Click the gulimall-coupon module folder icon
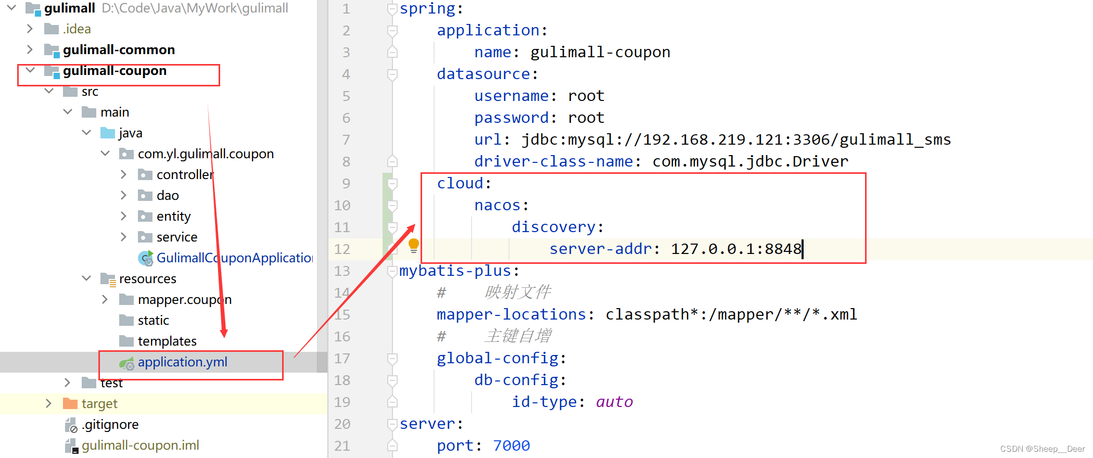 pos(52,71)
